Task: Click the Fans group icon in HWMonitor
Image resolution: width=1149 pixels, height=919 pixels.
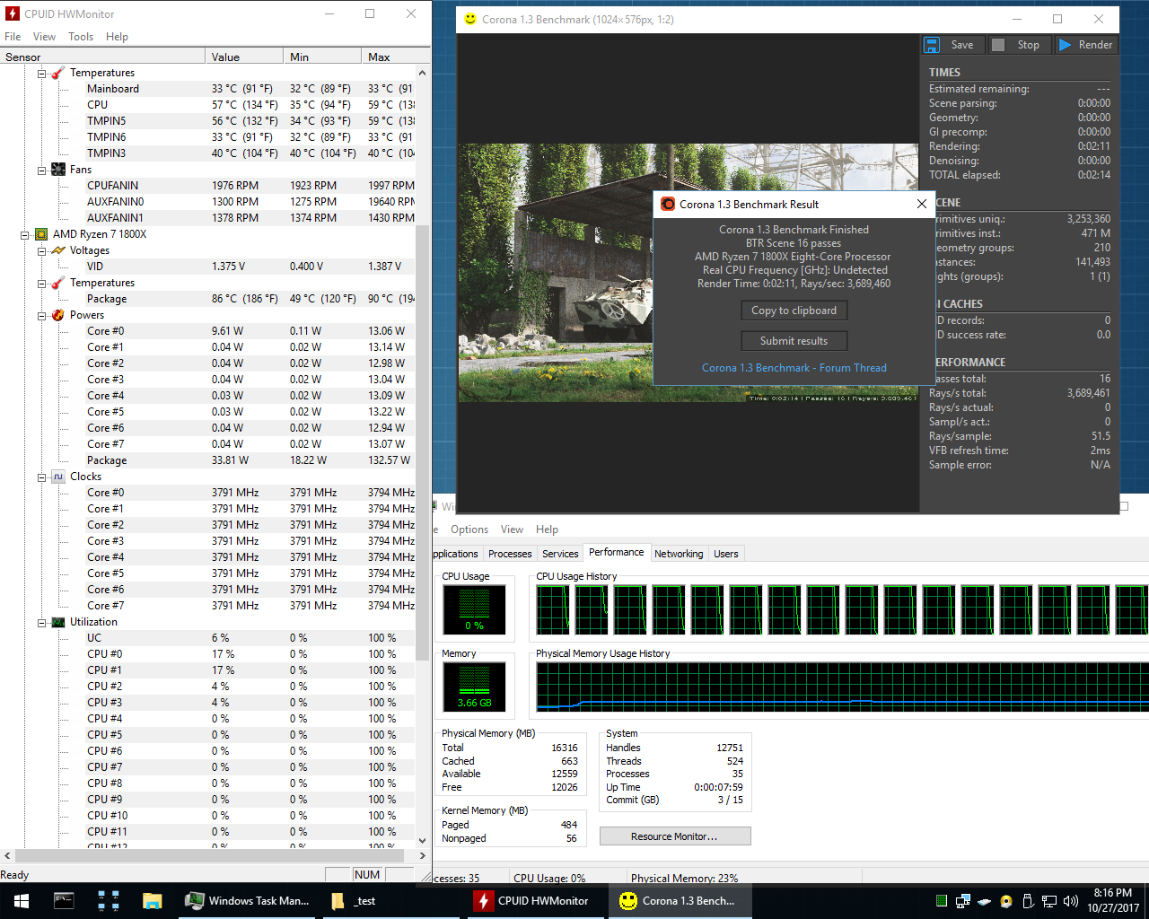Action: (58, 170)
